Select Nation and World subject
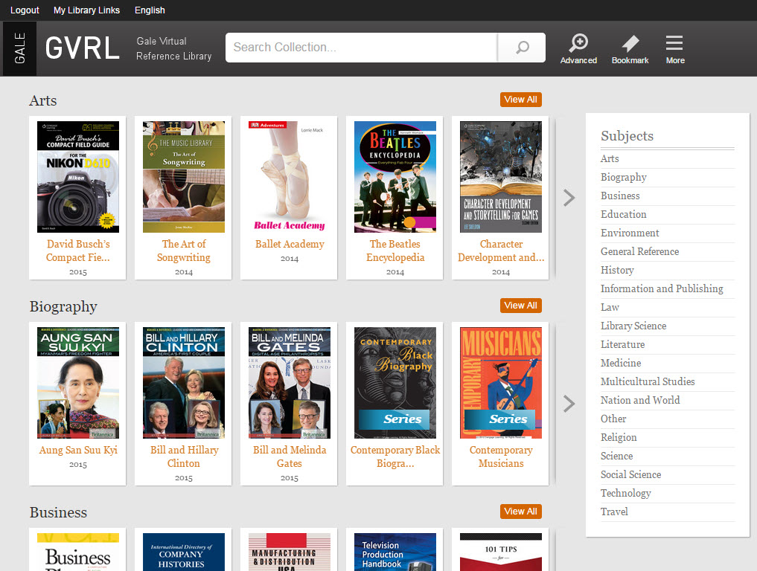This screenshot has width=757, height=571. click(x=639, y=400)
